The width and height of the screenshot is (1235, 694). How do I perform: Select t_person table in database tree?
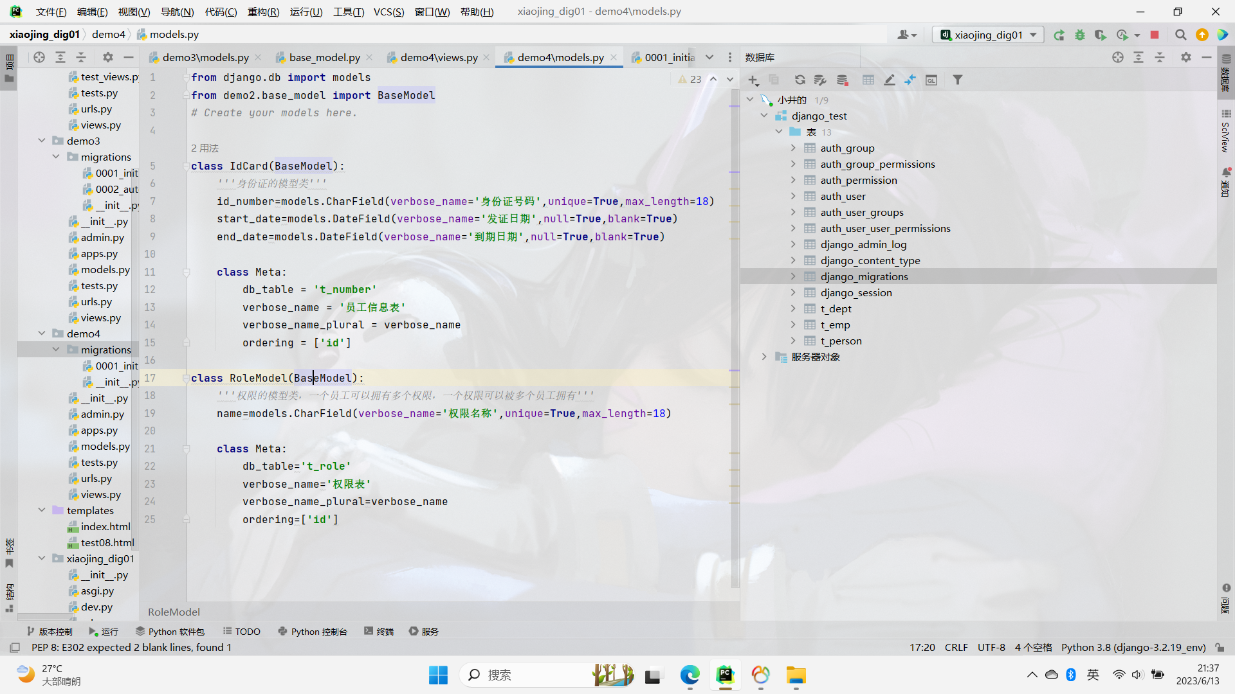coord(841,341)
